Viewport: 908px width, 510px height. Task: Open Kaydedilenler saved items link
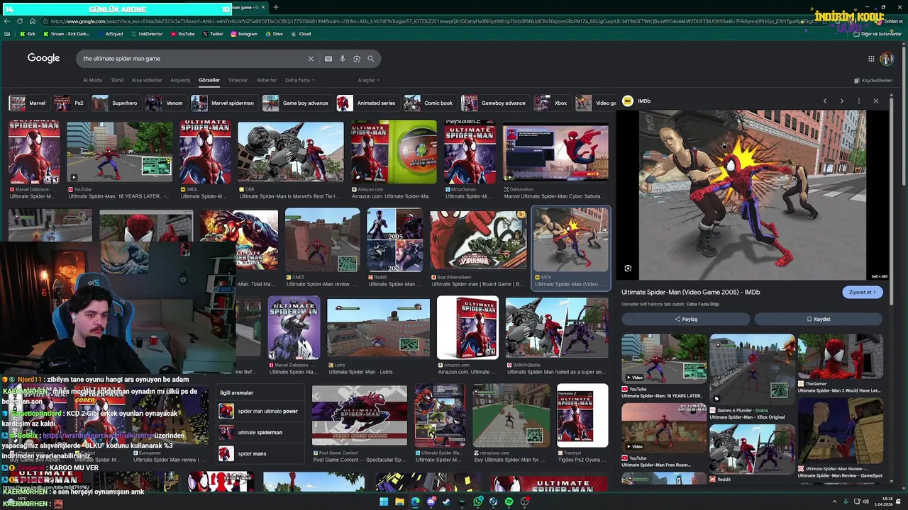(873, 80)
